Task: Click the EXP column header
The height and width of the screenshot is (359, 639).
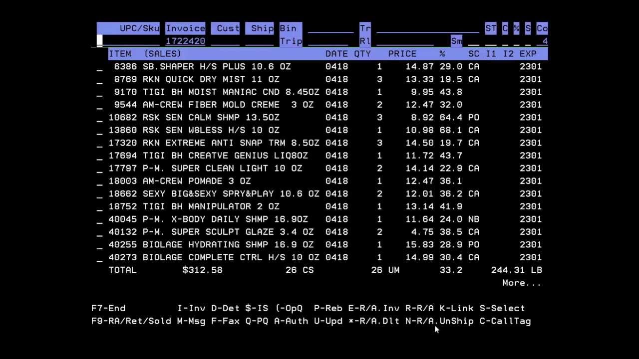Action: (528, 54)
